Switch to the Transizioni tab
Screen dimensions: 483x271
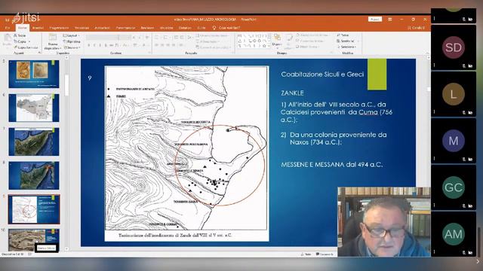82,28
